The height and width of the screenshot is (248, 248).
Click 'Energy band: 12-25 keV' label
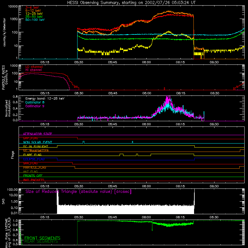pyautogui.click(x=45, y=99)
